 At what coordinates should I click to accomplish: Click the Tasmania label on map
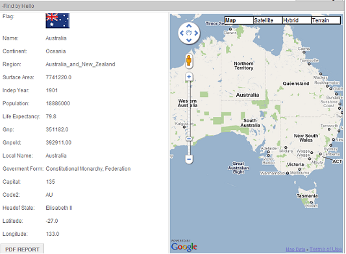coord(307,196)
